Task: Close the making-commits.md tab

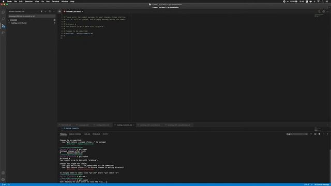Action: pos(134,125)
